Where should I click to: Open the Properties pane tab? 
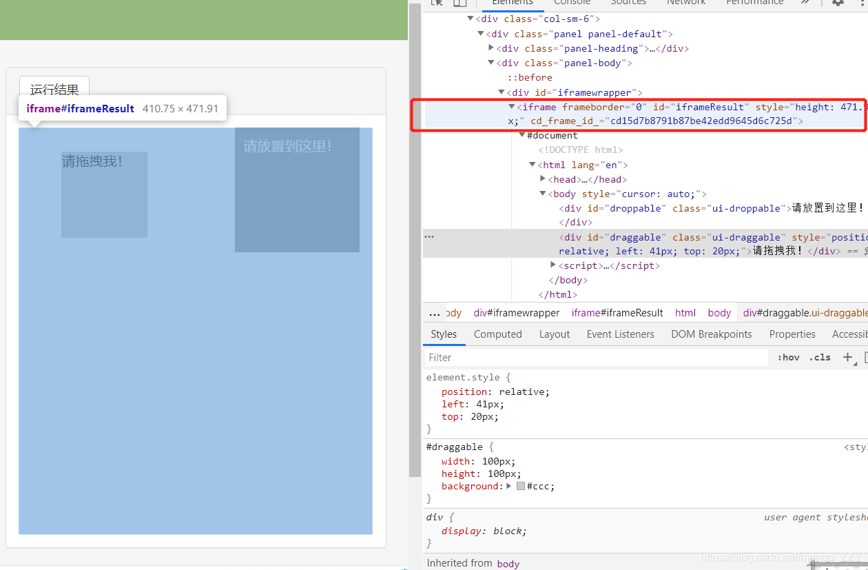[x=792, y=334]
